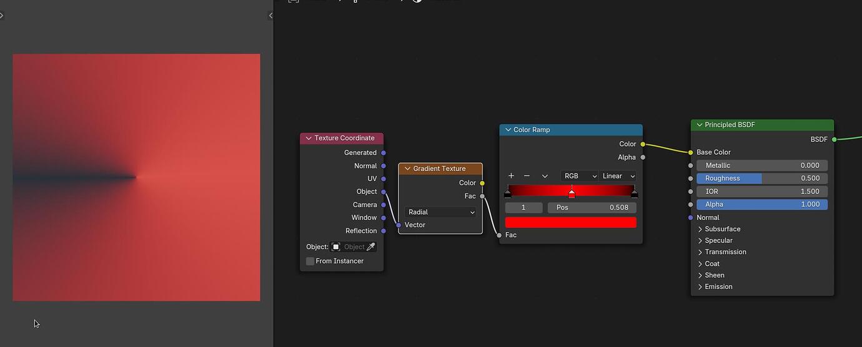Screen dimensions: 862x347
Task: Select the right black Color Ramp stop
Action: click(635, 194)
